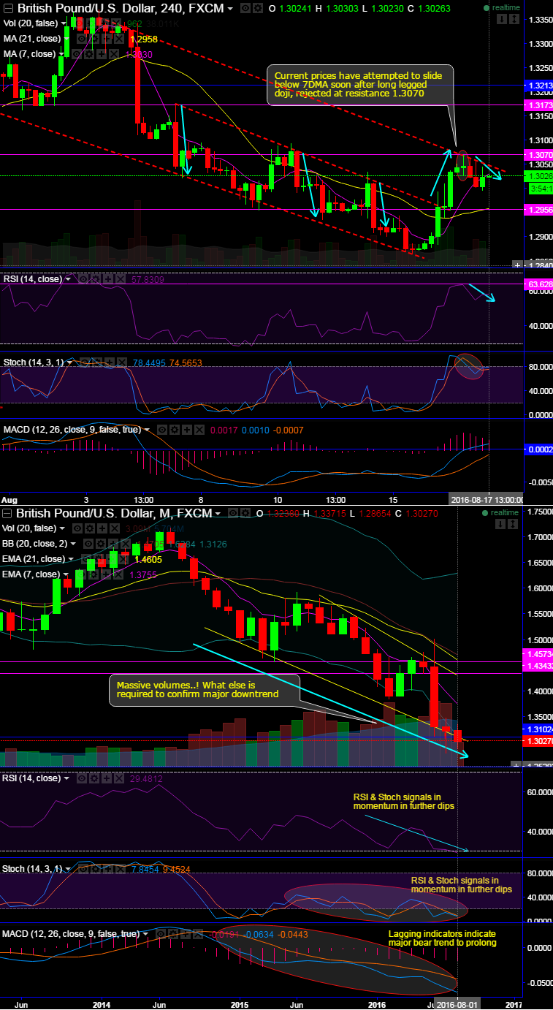Screen dimensions: 553x1010
Task: Expand dropdown arrow of top RSI (14, close)
Action: point(68,278)
